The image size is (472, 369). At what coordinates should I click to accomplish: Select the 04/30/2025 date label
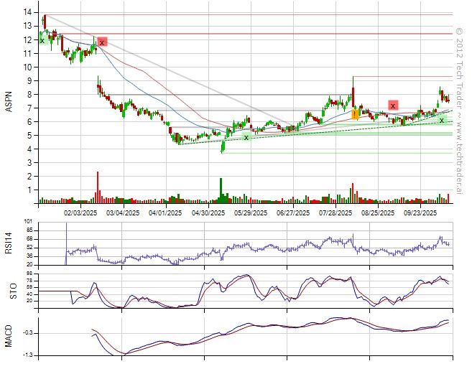coord(208,212)
